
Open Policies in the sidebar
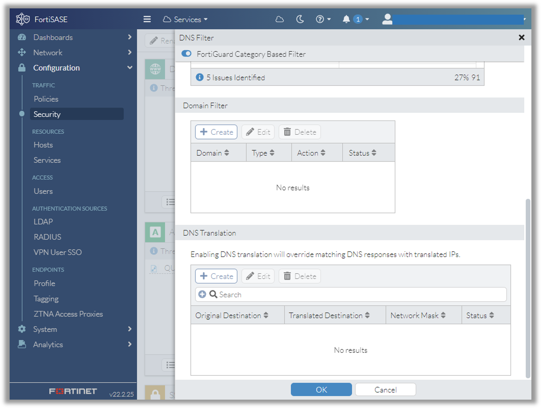click(46, 99)
